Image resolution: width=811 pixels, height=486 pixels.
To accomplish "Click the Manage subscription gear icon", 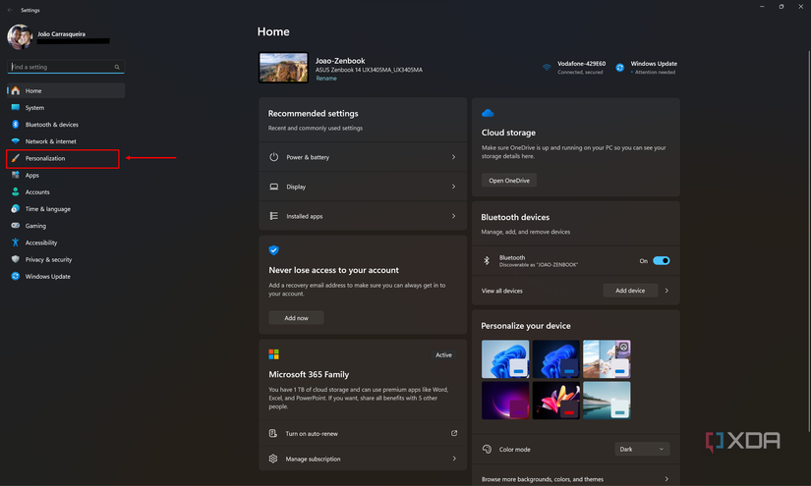I will [x=273, y=459].
